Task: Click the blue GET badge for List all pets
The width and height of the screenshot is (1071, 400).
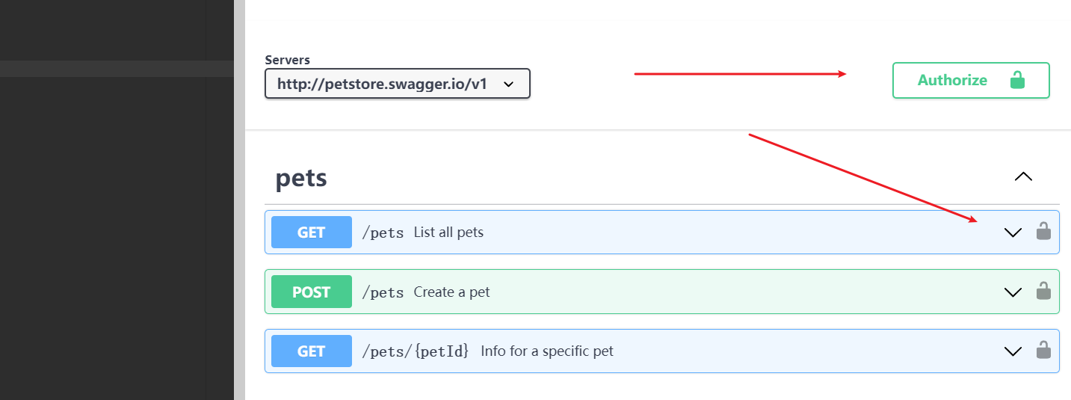Action: (311, 232)
